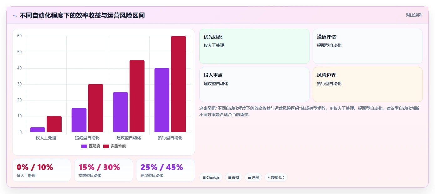Viewport: 435px width, 194px height.
Task: Open the 风险边界 card
Action: pos(368,84)
